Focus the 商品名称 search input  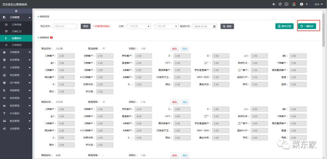coord(65,26)
